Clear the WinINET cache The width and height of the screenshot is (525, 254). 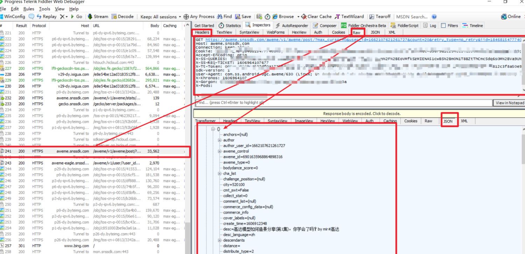(x=316, y=16)
